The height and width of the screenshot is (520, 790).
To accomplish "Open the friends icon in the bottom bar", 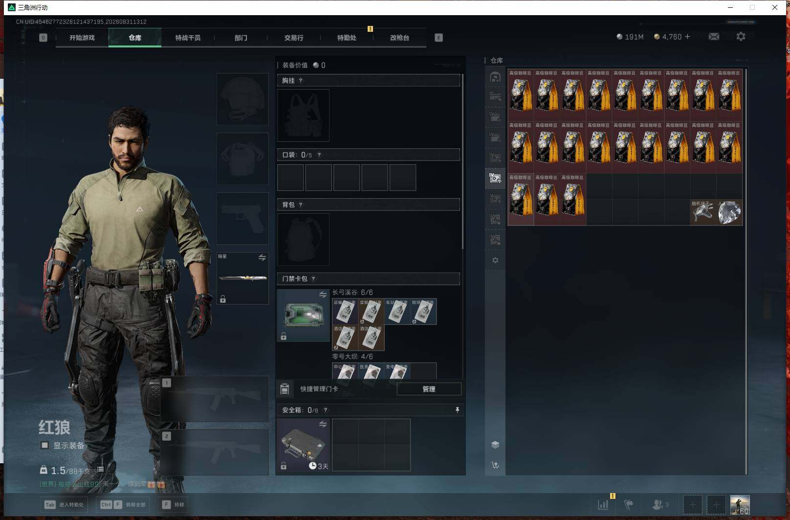I will pyautogui.click(x=660, y=504).
